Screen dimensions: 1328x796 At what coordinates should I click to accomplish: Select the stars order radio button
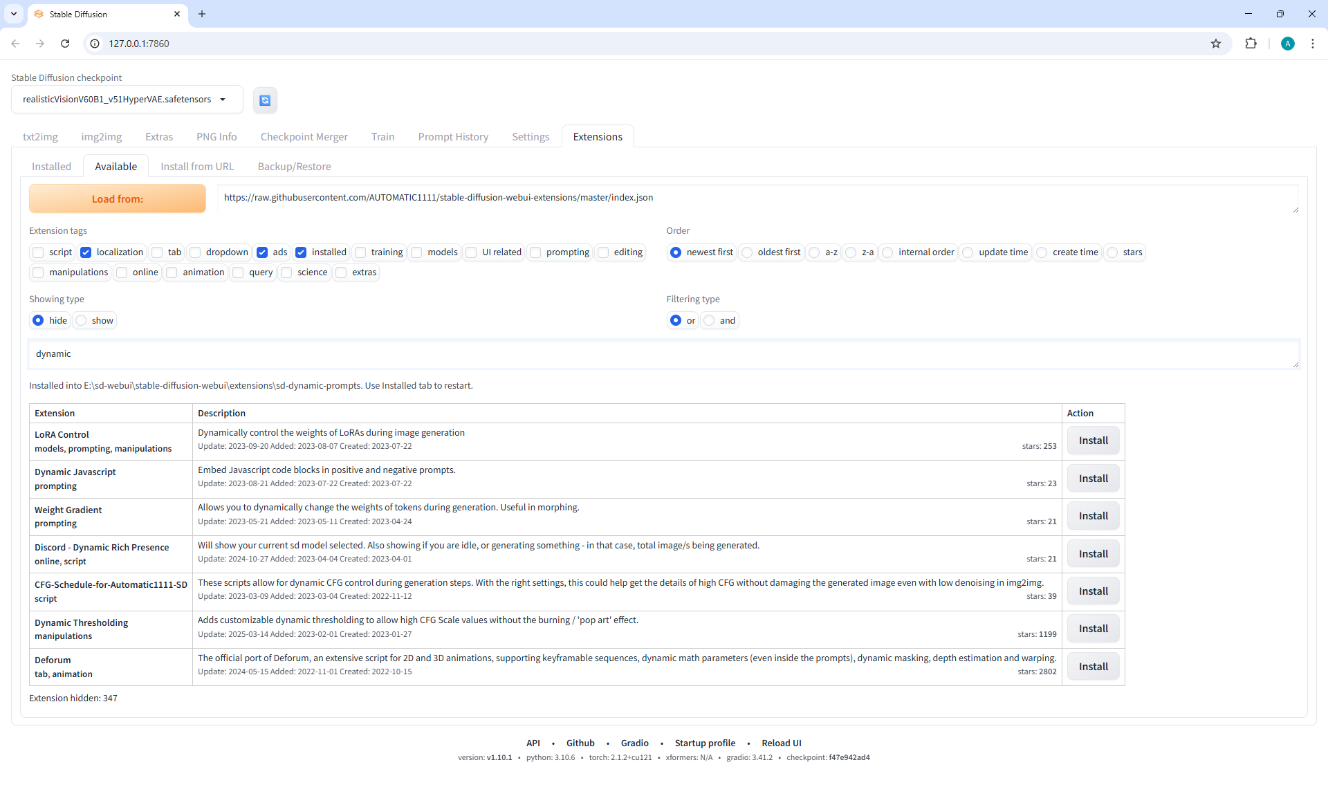point(1112,252)
